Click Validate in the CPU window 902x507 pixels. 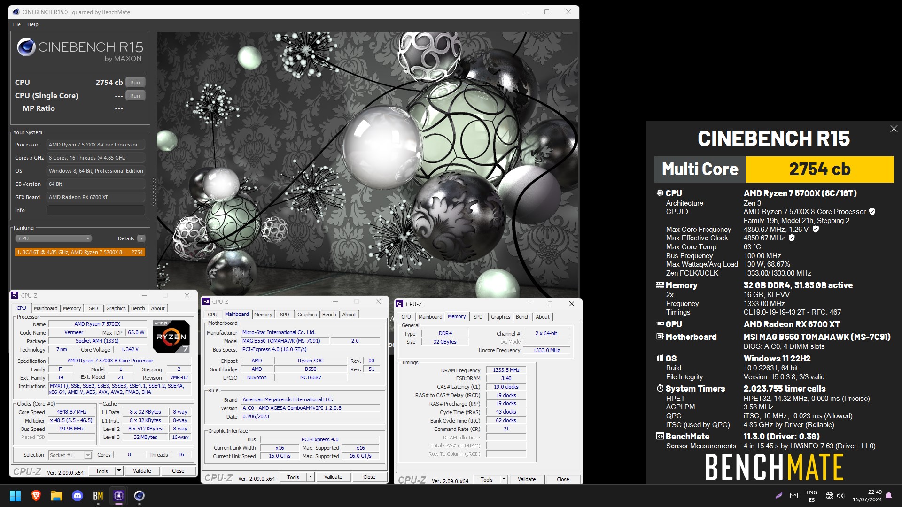click(x=142, y=471)
